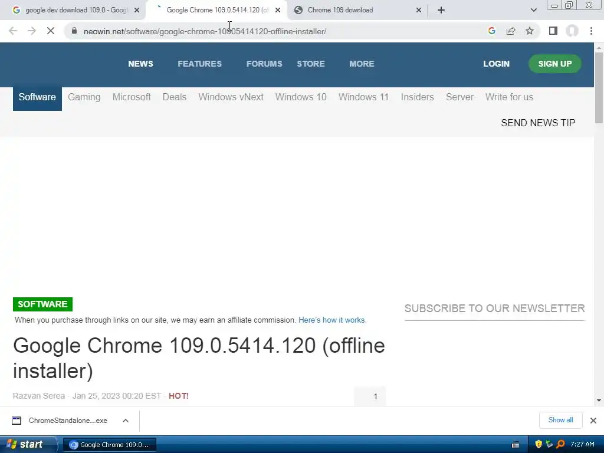Open Chrome's three-dot menu
The image size is (604, 453).
click(591, 31)
